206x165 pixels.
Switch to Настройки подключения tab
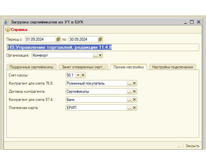(x=173, y=67)
